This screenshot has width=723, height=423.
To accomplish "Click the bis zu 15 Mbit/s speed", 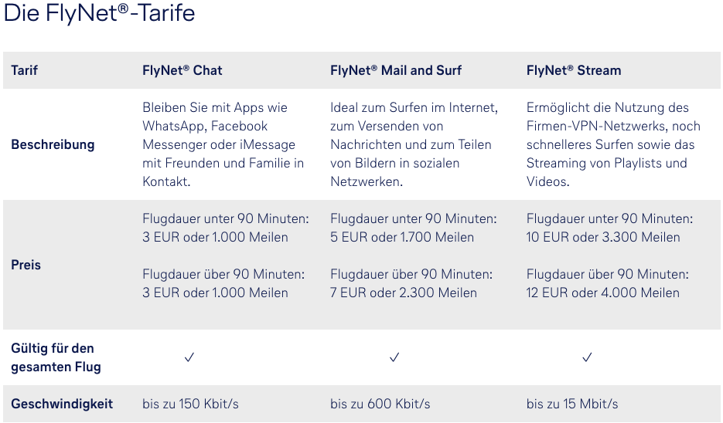I will click(x=571, y=404).
